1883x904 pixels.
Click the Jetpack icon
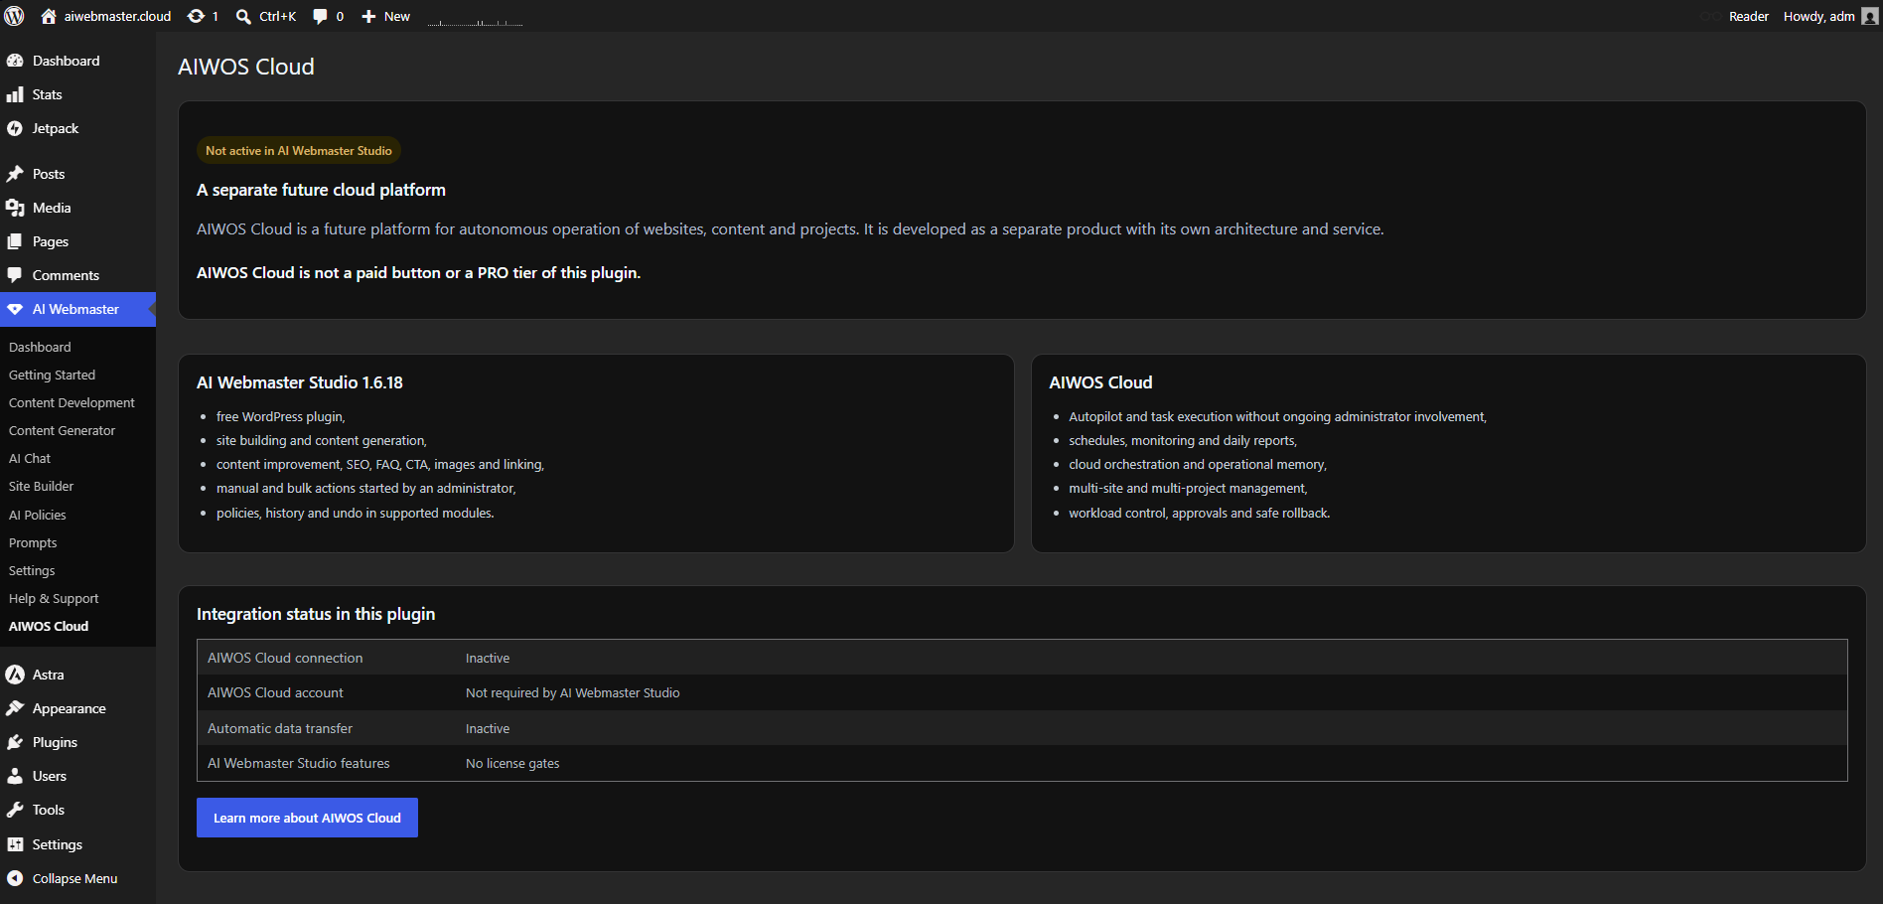point(15,128)
